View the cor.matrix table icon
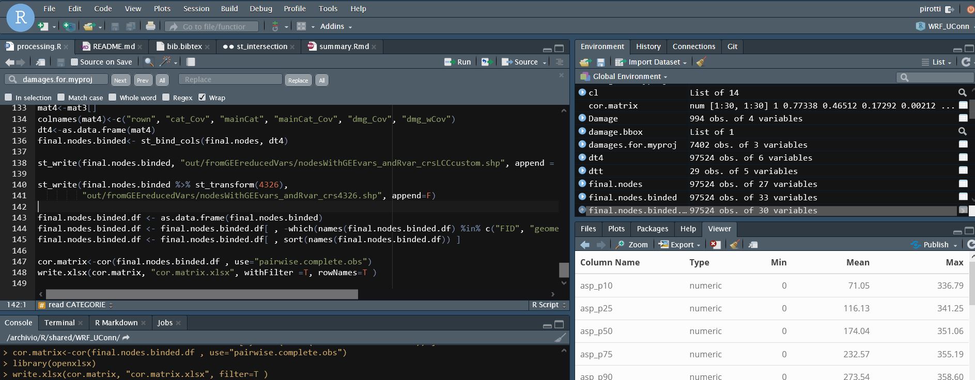975x380 pixels. [x=963, y=105]
